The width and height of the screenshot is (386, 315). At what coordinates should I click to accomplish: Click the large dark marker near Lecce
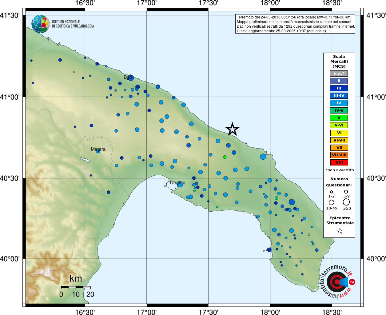tap(292, 202)
